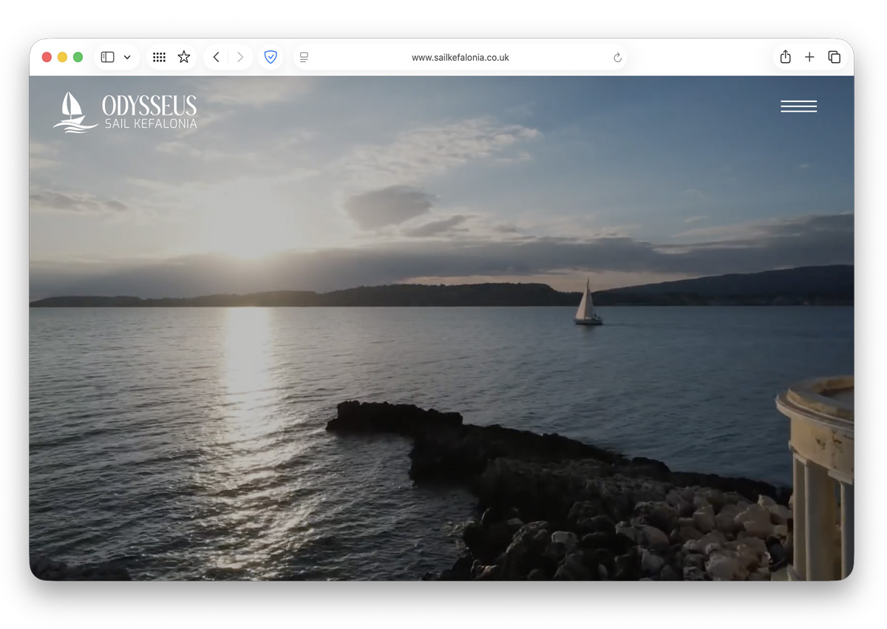The image size is (887, 629).
Task: Show the tab overview with overlapping squares
Action: point(834,57)
